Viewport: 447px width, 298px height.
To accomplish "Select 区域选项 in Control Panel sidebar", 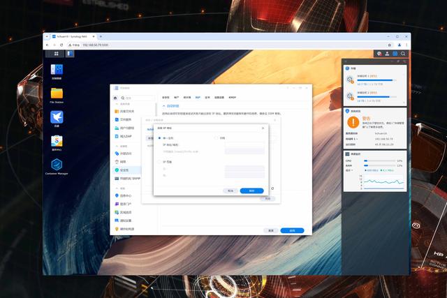I will [x=124, y=212].
